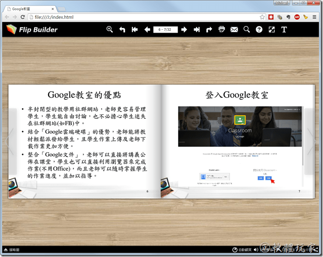Click the page number field showing 6 - 7/32
Image resolution: width=323 pixels, height=257 pixels.
click(x=165, y=29)
